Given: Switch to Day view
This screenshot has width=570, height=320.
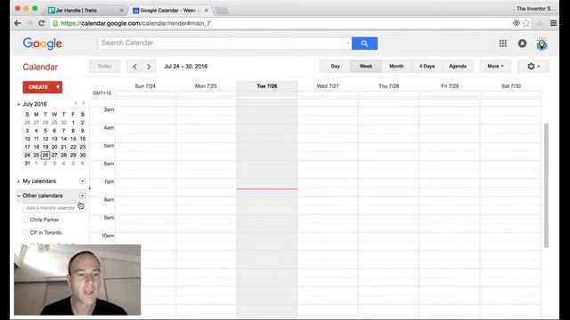Looking at the screenshot, I should point(335,67).
